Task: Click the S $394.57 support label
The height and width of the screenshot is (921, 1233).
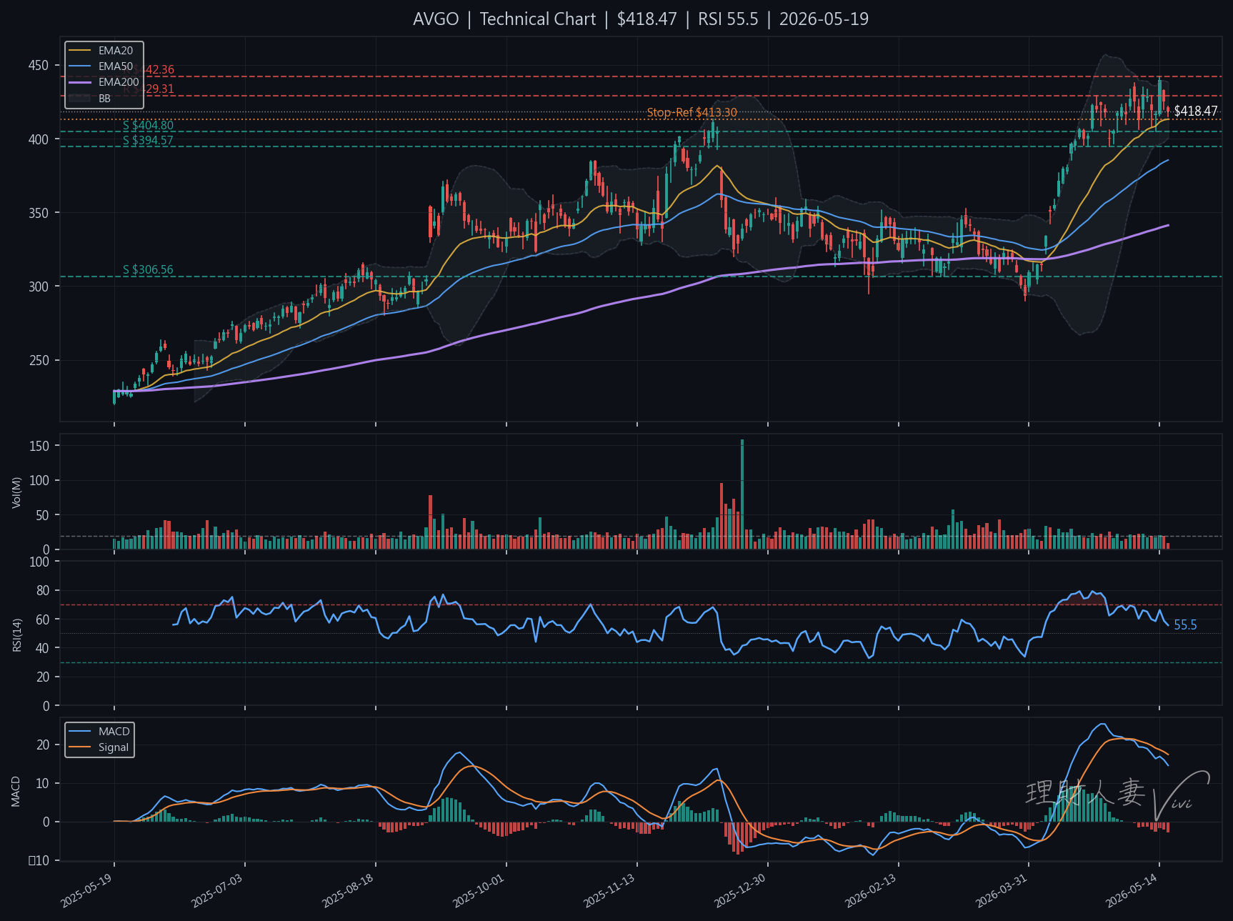Action: tap(148, 141)
